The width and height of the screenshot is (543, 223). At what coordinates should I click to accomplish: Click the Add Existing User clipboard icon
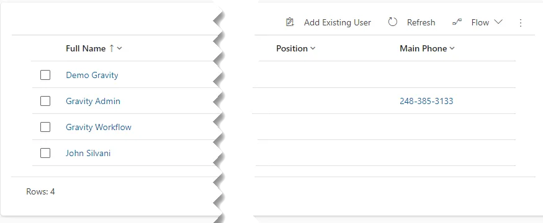(x=290, y=22)
